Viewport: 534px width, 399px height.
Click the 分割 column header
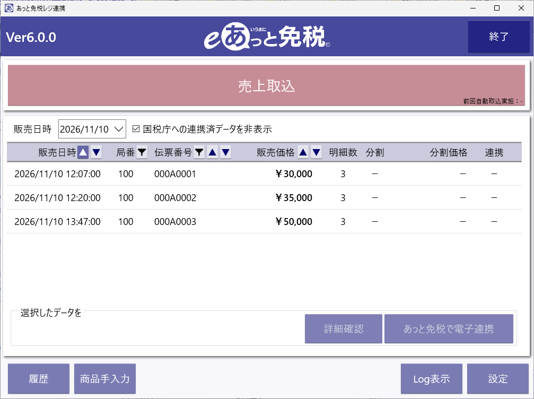(x=375, y=152)
